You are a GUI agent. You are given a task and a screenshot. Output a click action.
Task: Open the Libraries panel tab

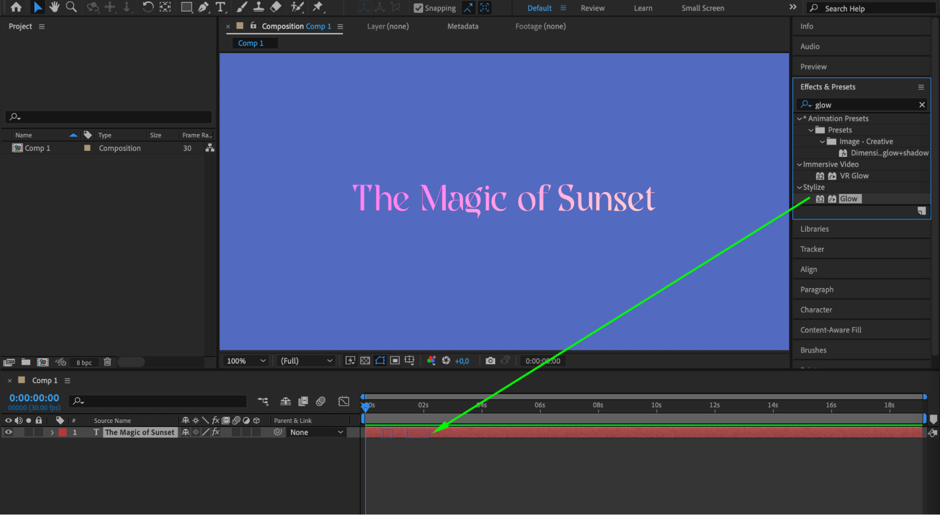click(x=814, y=229)
